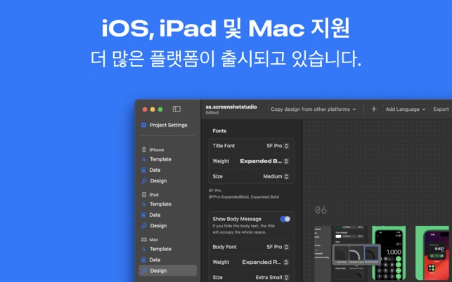Click the iPhone section label
This screenshot has width=452, height=282.
click(x=157, y=149)
